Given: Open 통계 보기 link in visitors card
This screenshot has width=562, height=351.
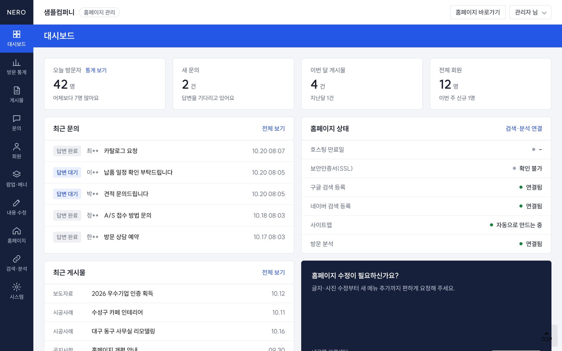Looking at the screenshot, I should pyautogui.click(x=96, y=70).
